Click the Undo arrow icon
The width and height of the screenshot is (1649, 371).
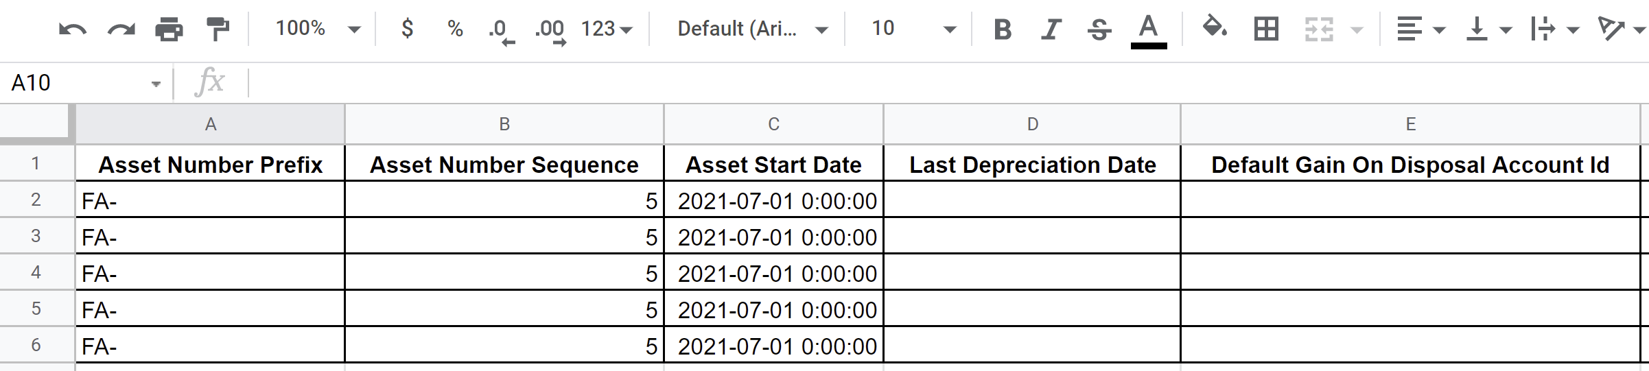[72, 29]
